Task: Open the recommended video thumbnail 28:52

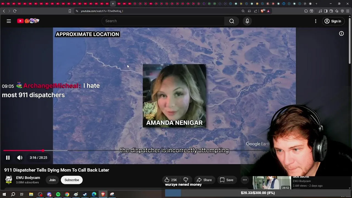Action: point(272,183)
